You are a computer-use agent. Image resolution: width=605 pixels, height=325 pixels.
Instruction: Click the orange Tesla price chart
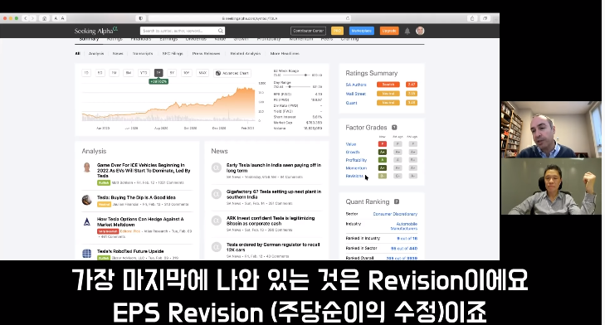(168, 104)
